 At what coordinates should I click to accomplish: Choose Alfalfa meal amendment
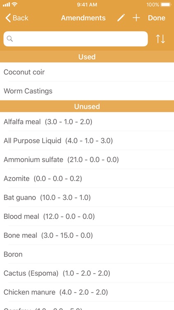[x=87, y=122]
